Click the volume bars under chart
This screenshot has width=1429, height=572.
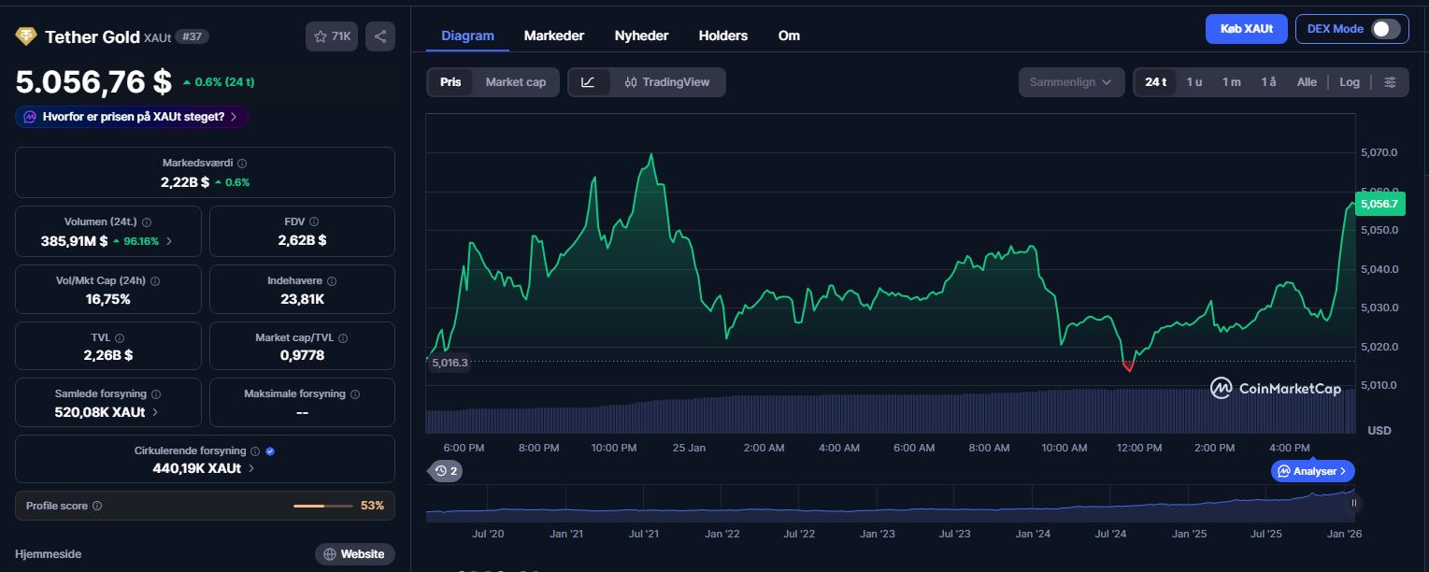pos(890,411)
